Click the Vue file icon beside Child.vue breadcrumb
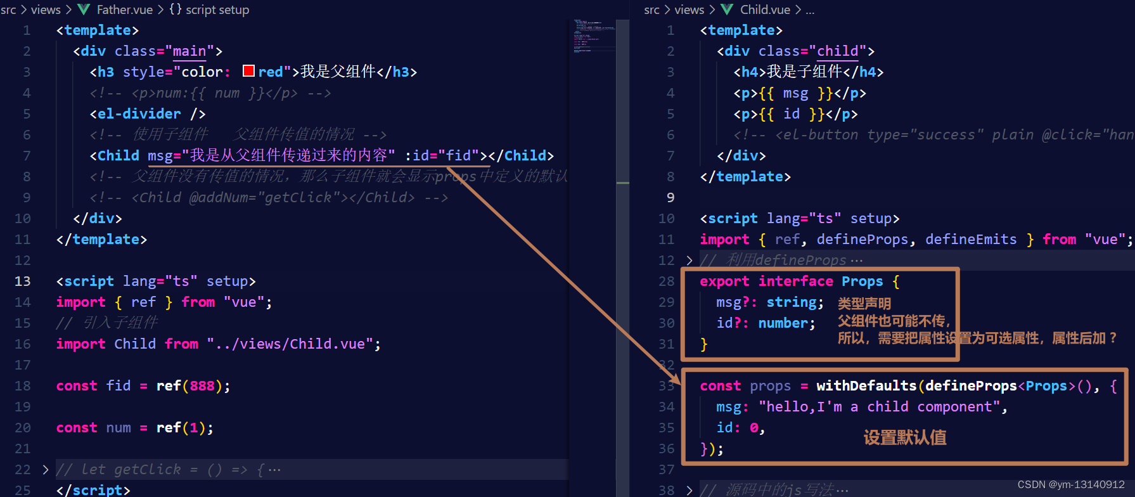1135x497 pixels. tap(727, 10)
